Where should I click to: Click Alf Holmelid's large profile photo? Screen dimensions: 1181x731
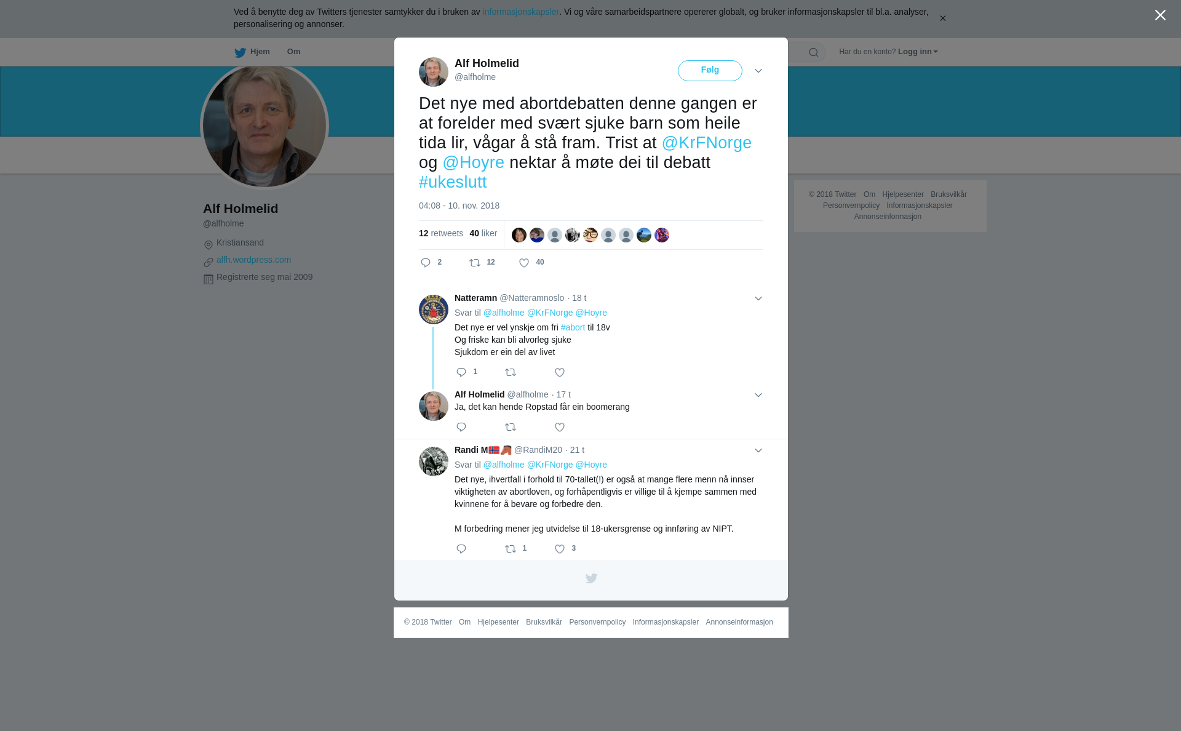(264, 126)
